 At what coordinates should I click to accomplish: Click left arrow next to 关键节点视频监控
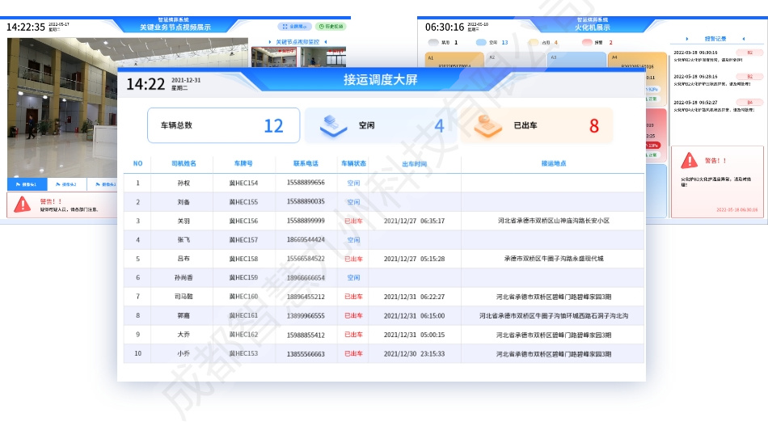(268, 40)
